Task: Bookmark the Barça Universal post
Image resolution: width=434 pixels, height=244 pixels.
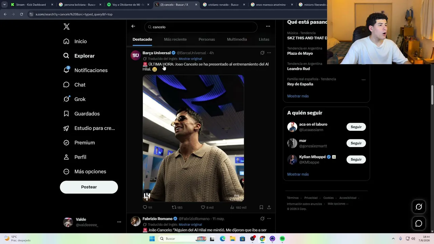Action: (261, 207)
